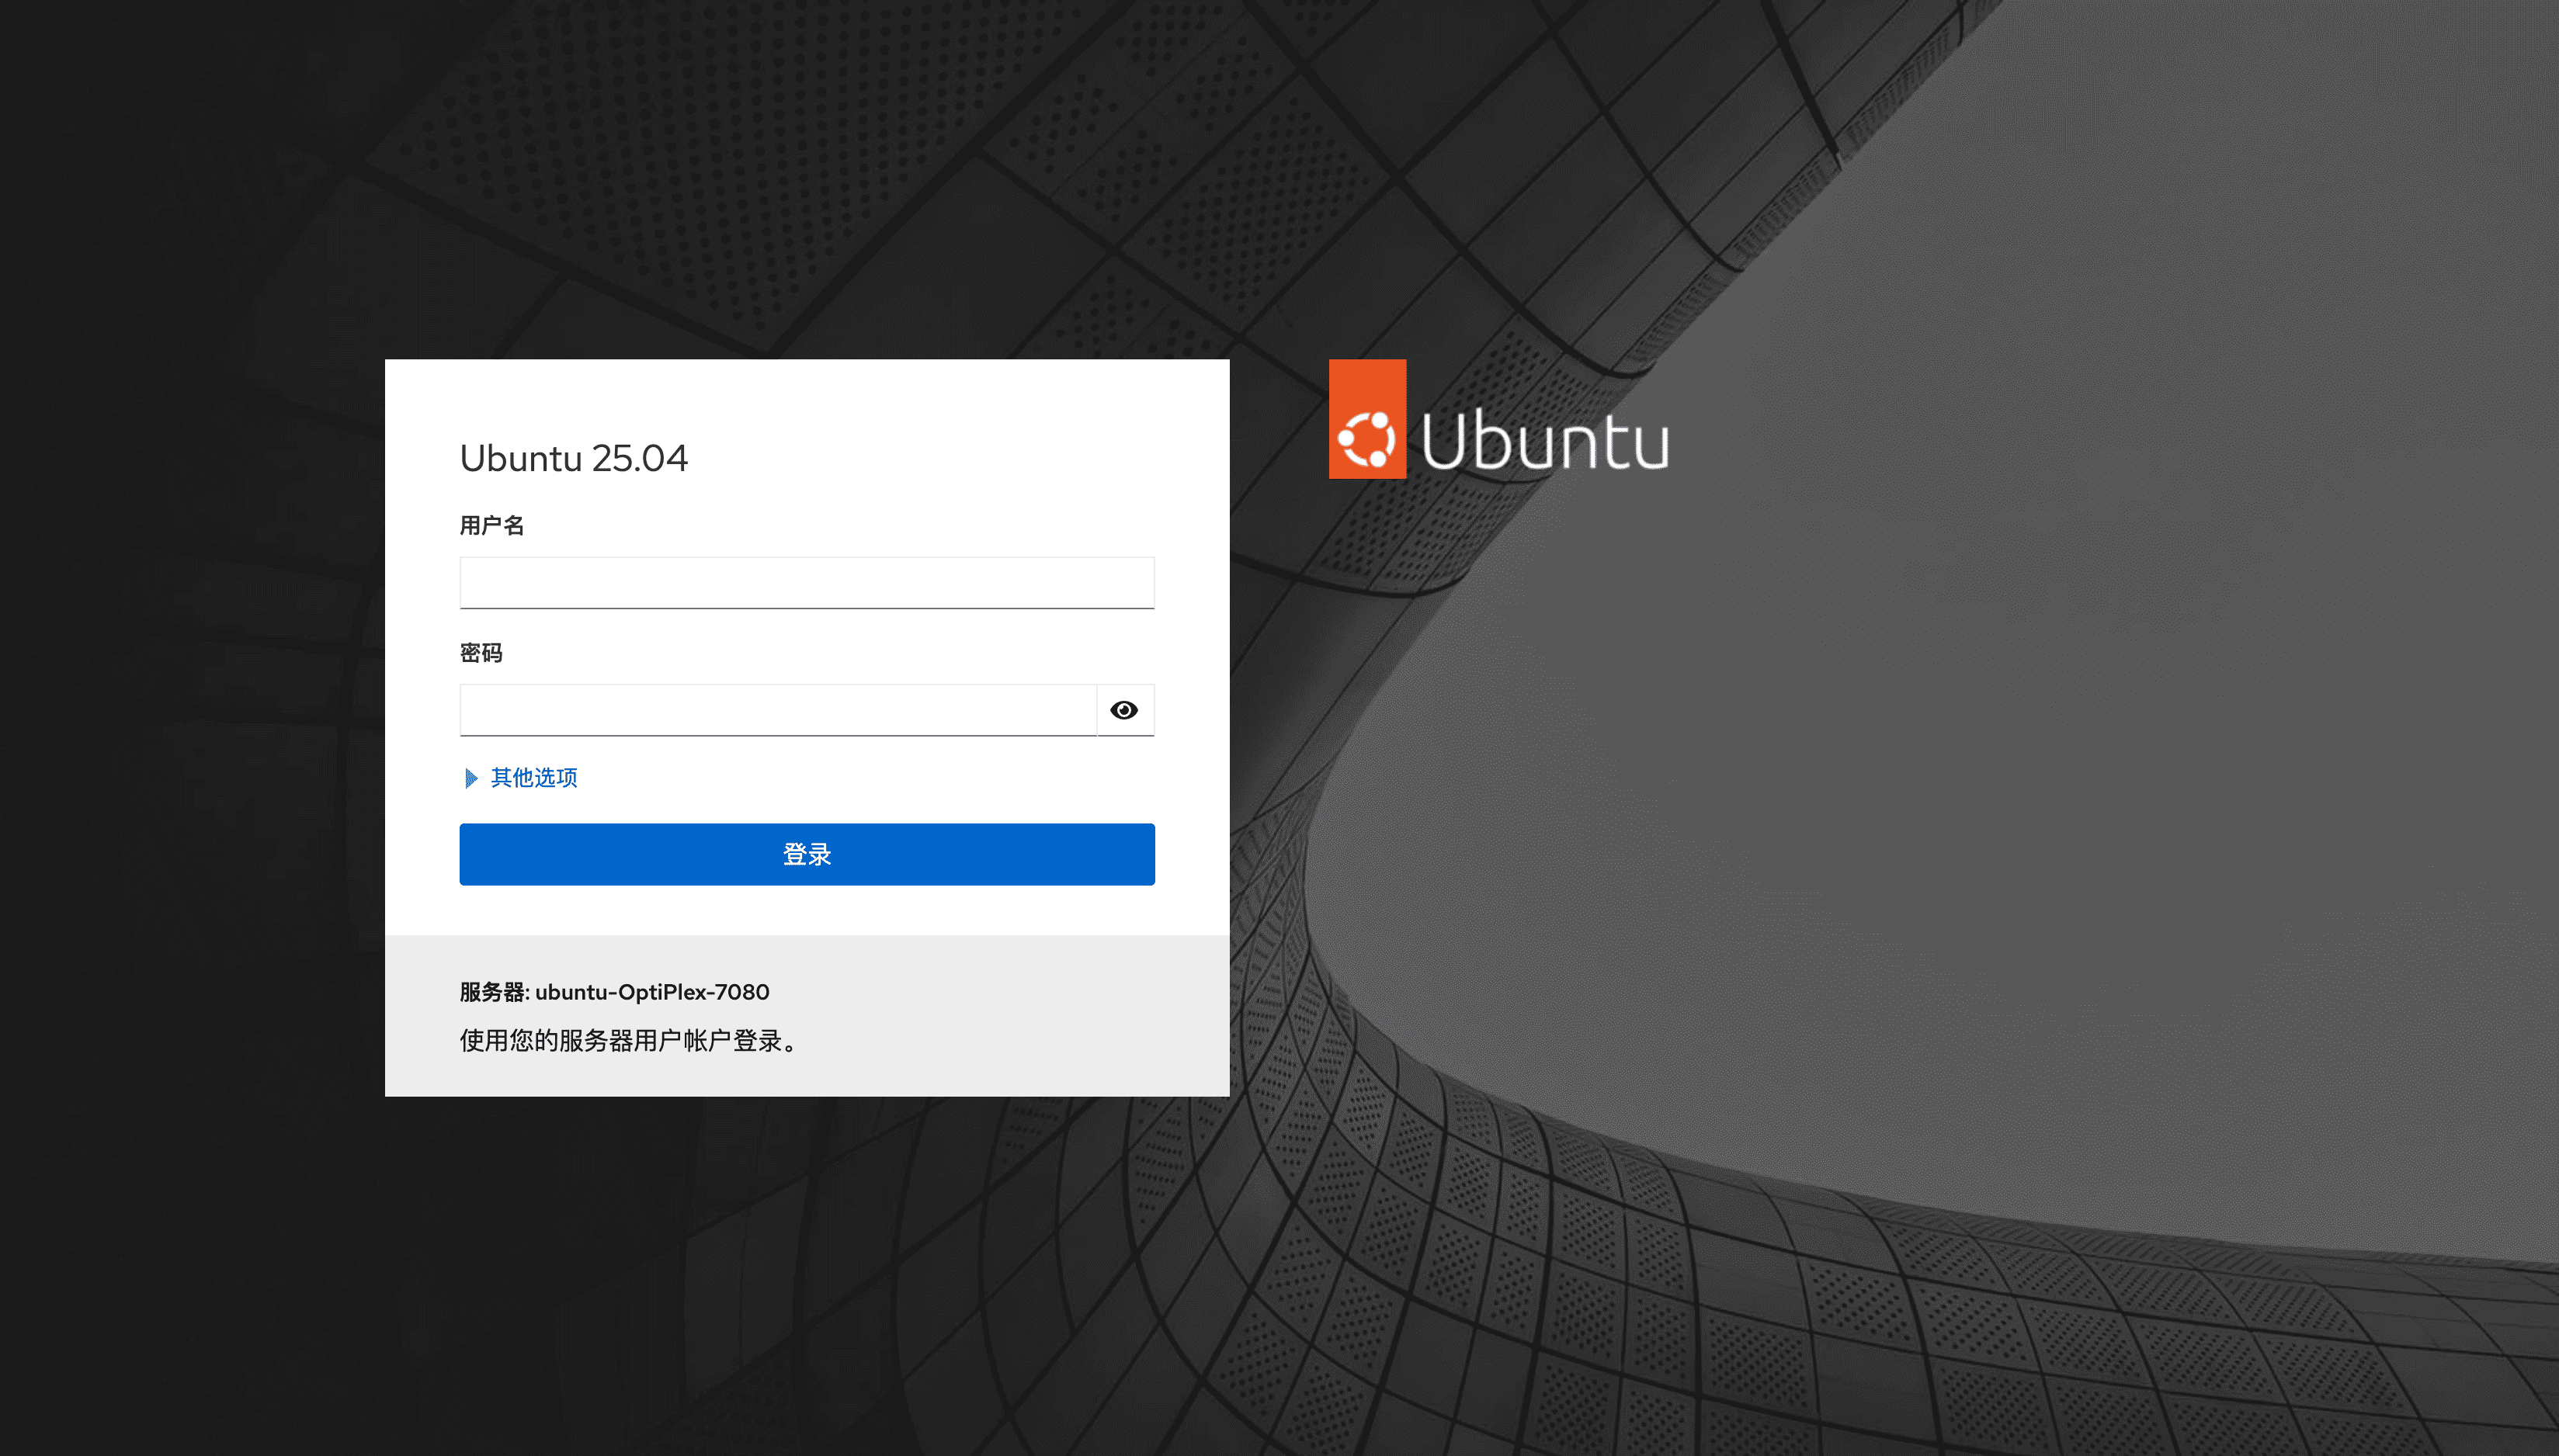This screenshot has width=2559, height=1456.
Task: Click the blue disclosure triangle beside 其他选项
Action: click(x=471, y=778)
